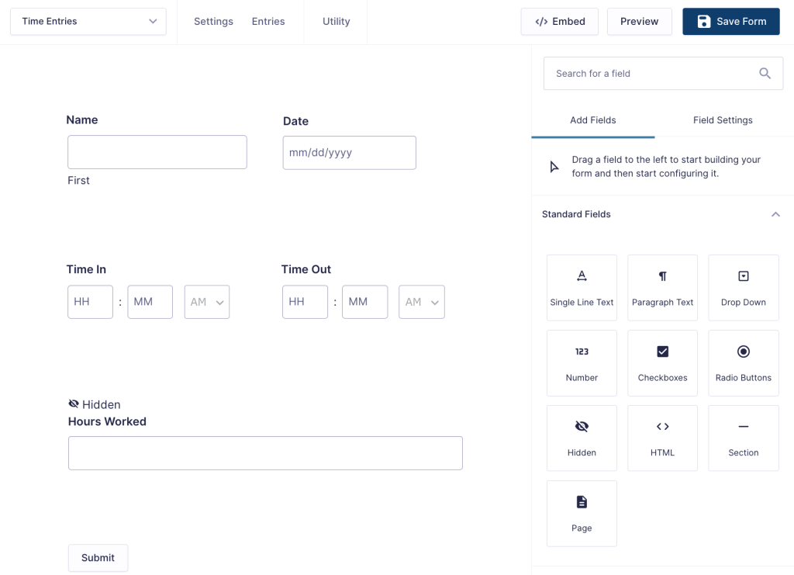Screen dimensions: 794x575
Task: Add a Page field
Action: point(582,513)
